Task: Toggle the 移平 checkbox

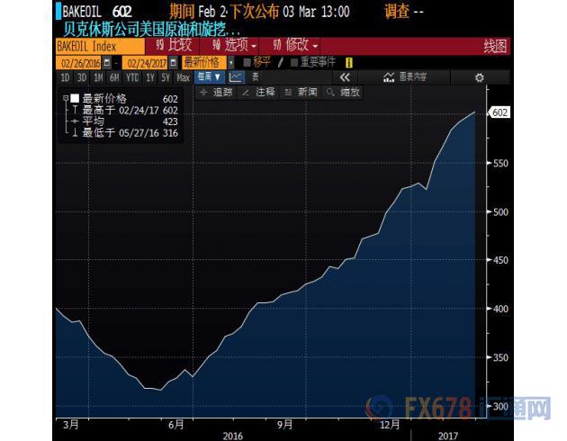Action: point(247,63)
